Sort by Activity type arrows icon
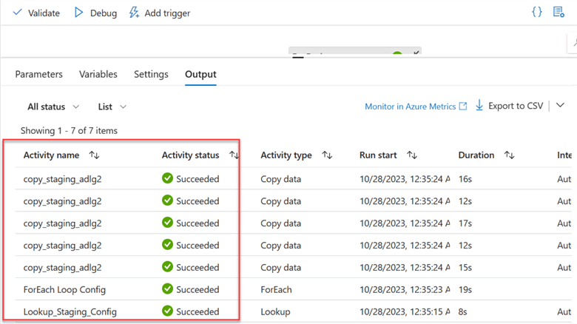Screen dimensions: 577x324 tap(327, 155)
